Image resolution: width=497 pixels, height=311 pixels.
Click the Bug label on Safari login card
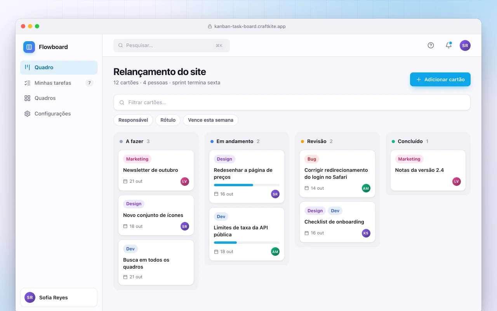312,159
